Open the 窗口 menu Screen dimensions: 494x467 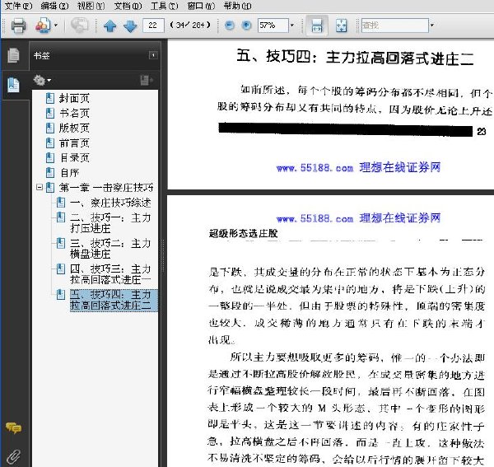click(x=201, y=6)
